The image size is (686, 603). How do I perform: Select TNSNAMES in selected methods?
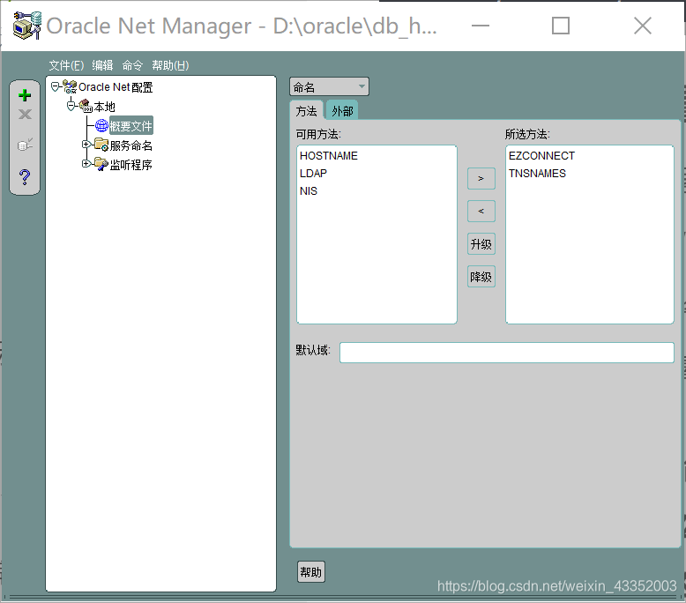coord(537,173)
